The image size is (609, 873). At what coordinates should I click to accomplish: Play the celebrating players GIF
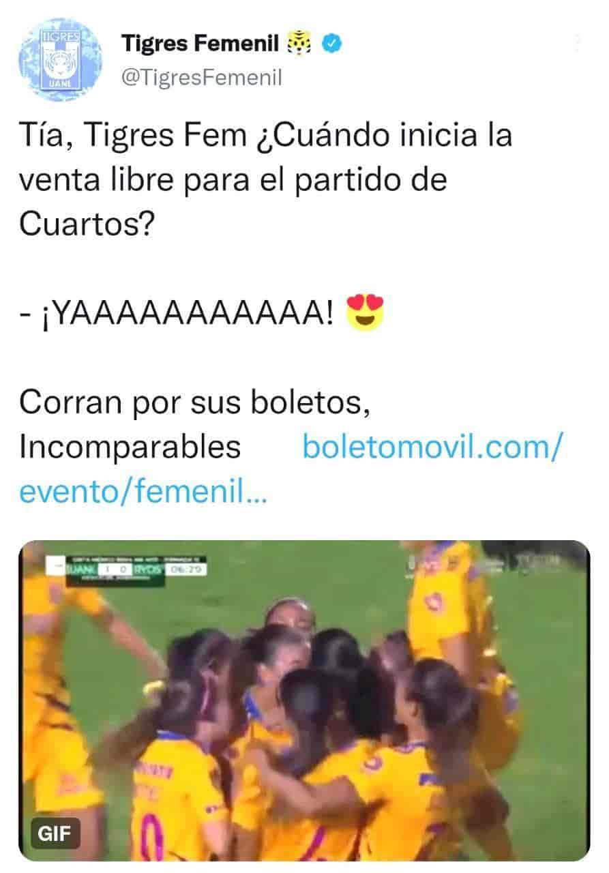click(304, 700)
